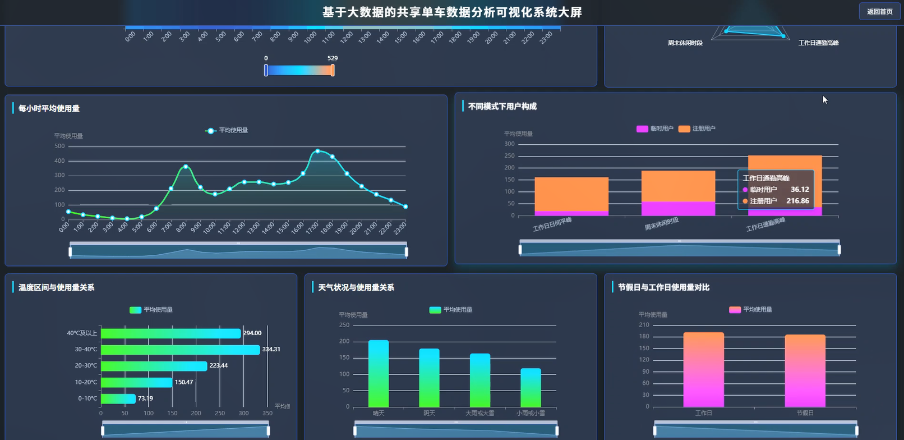Click the 工作日通勤高峰 radar label
The image size is (904, 440).
(818, 43)
